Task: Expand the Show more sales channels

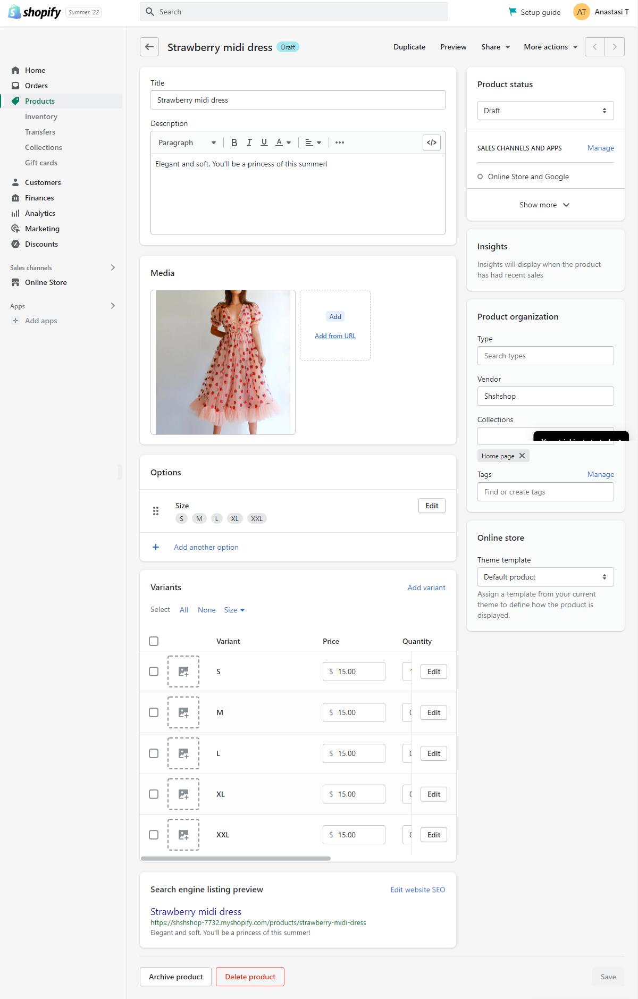Action: [x=544, y=205]
